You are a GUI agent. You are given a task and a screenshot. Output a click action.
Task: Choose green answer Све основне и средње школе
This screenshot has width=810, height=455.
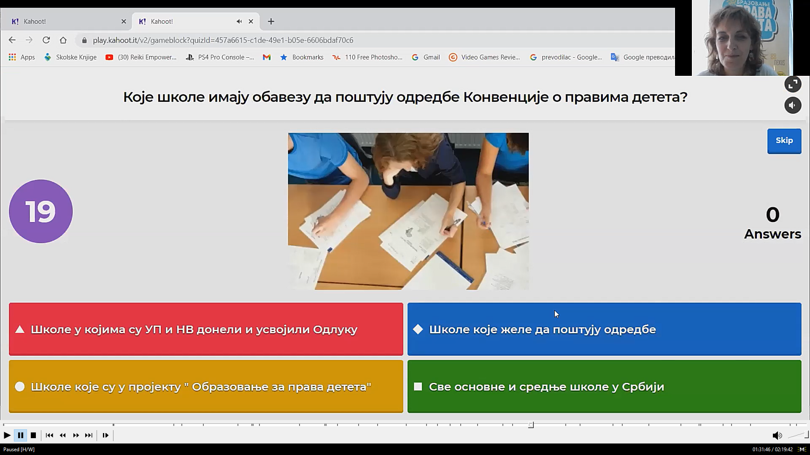tap(604, 387)
